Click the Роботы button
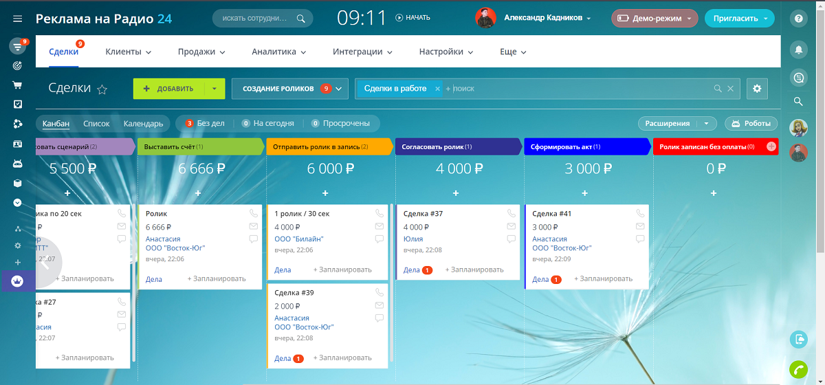The width and height of the screenshot is (825, 385). 751,124
